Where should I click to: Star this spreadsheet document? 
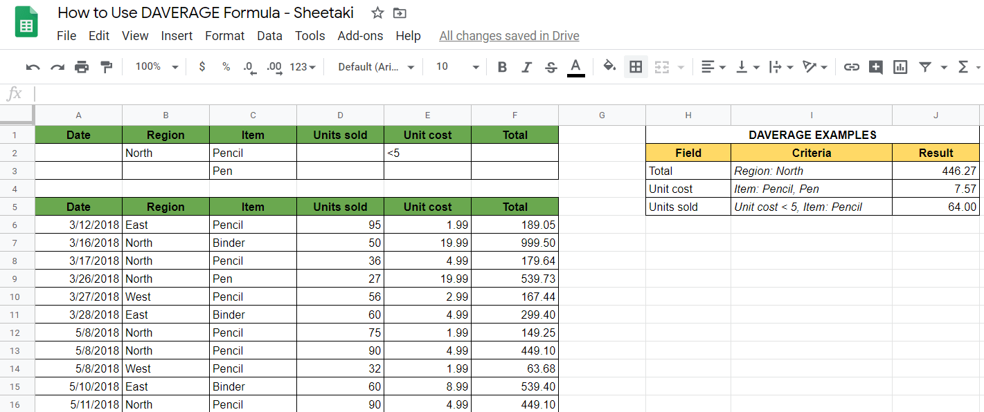tap(377, 13)
